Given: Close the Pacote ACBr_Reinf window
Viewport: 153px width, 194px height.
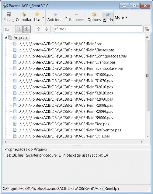Looking at the screenshot, I should pyautogui.click(x=145, y=6).
